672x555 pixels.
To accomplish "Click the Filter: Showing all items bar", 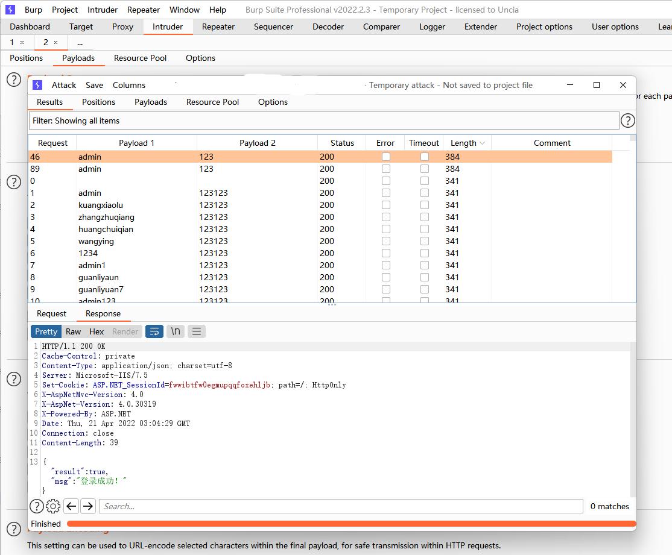I will pyautogui.click(x=323, y=121).
